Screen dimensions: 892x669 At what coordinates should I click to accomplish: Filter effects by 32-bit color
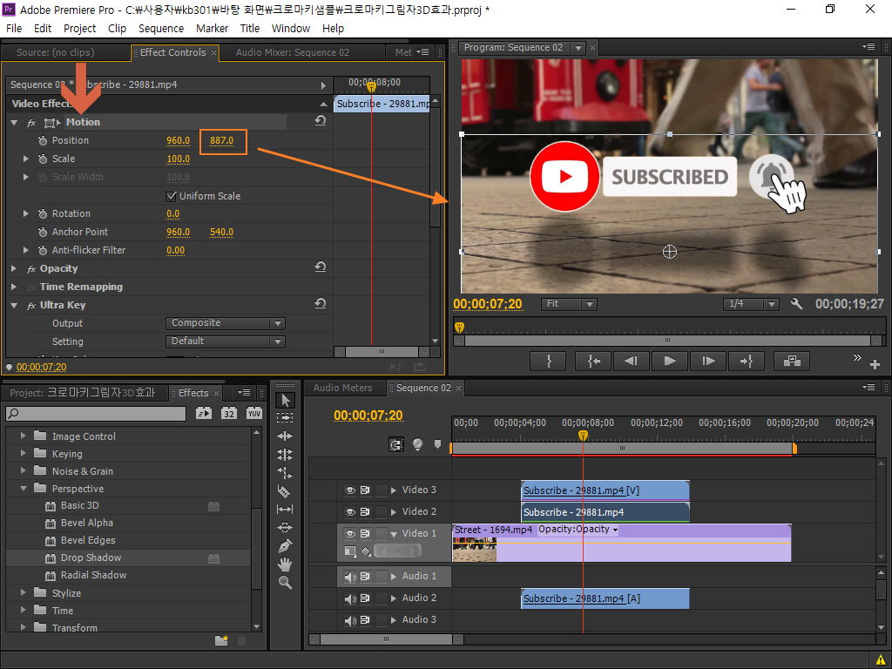(x=229, y=414)
